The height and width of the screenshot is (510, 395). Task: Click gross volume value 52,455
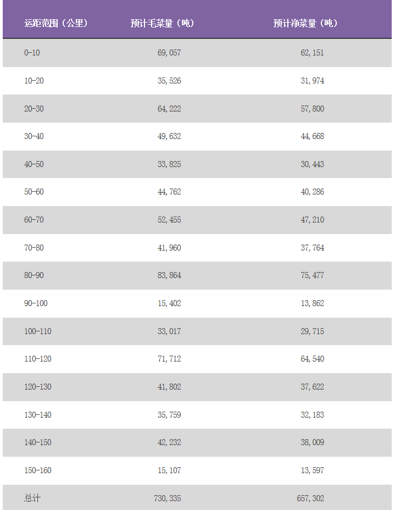pos(169,220)
